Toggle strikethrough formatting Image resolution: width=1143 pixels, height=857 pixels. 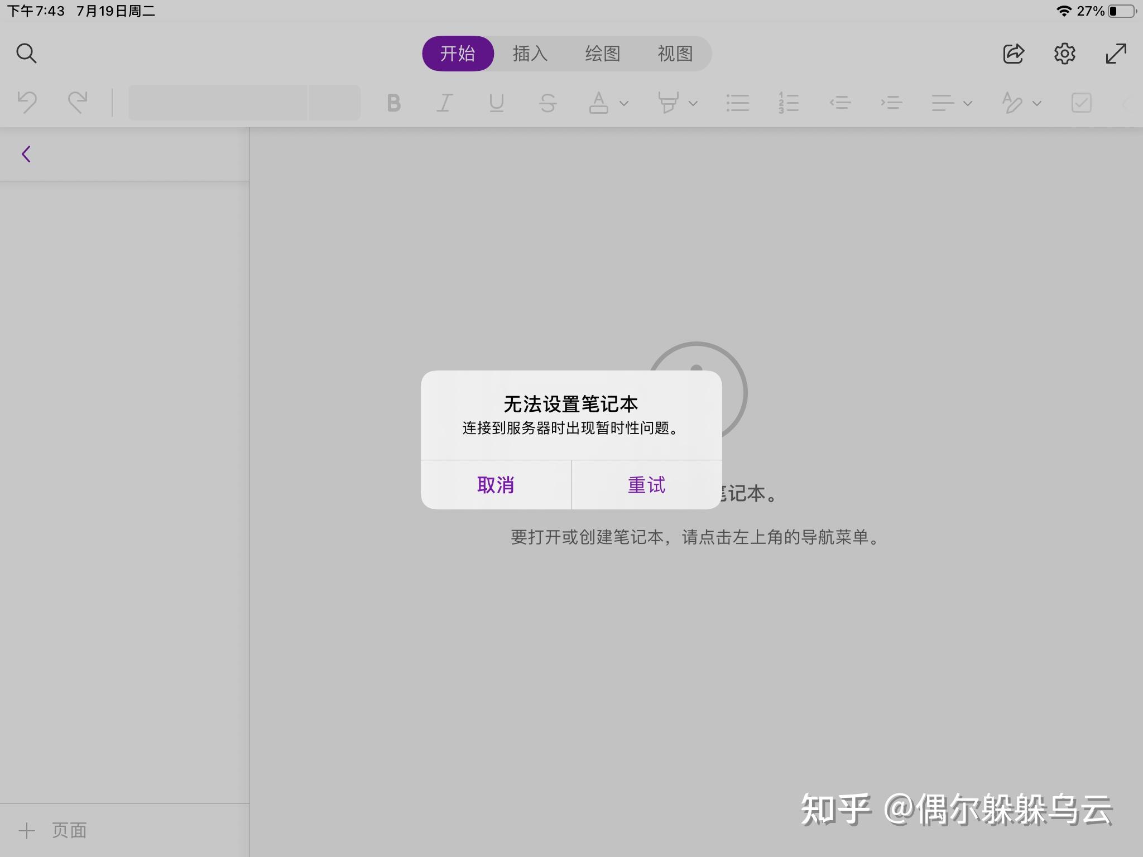click(548, 103)
